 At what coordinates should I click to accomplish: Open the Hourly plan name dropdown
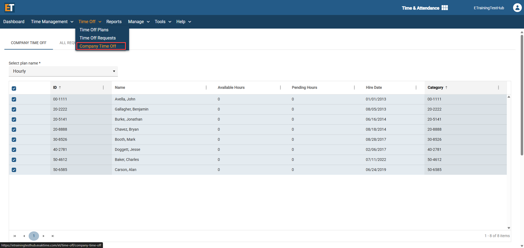[63, 71]
